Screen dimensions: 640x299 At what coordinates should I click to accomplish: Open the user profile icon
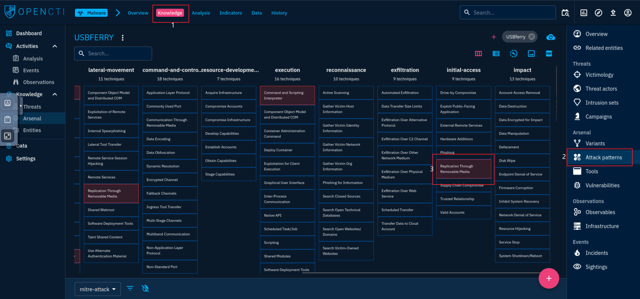[628, 13]
